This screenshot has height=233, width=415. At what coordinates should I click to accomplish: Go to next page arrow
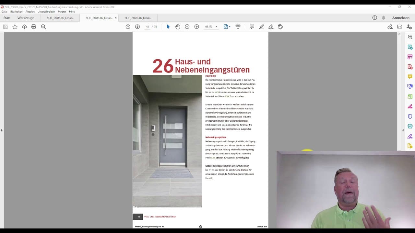click(137, 27)
